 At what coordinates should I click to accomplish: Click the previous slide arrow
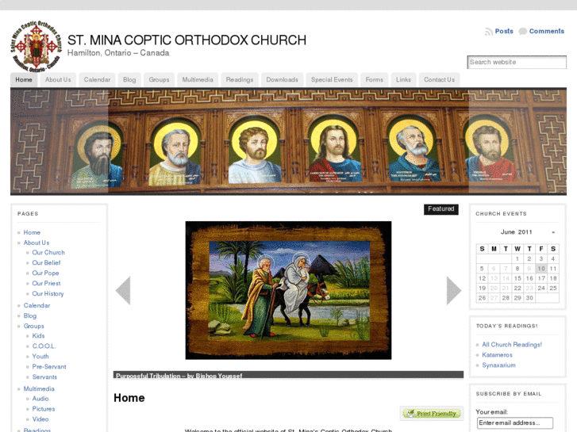click(x=123, y=290)
